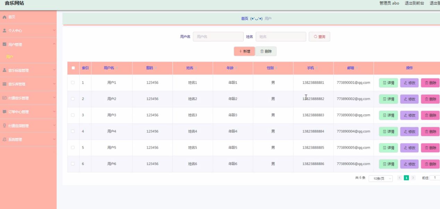Click the 个人中心 person icon in sidebar
This screenshot has width=440, height=209.
[x=5, y=31]
